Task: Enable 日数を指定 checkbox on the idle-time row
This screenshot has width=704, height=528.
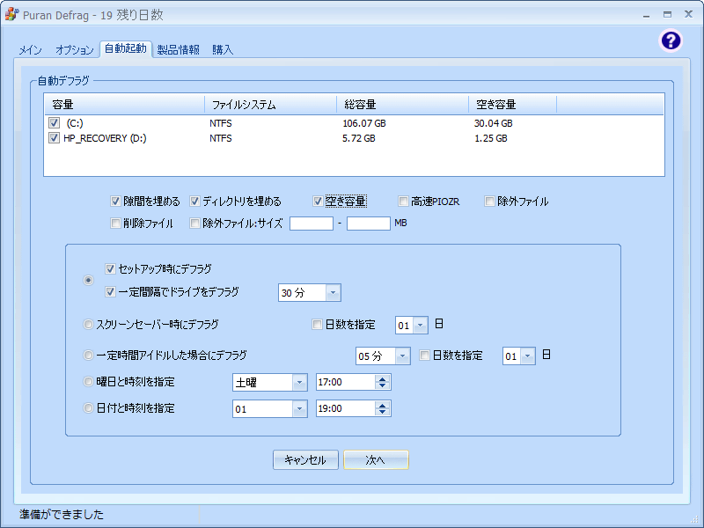Action: pos(424,356)
